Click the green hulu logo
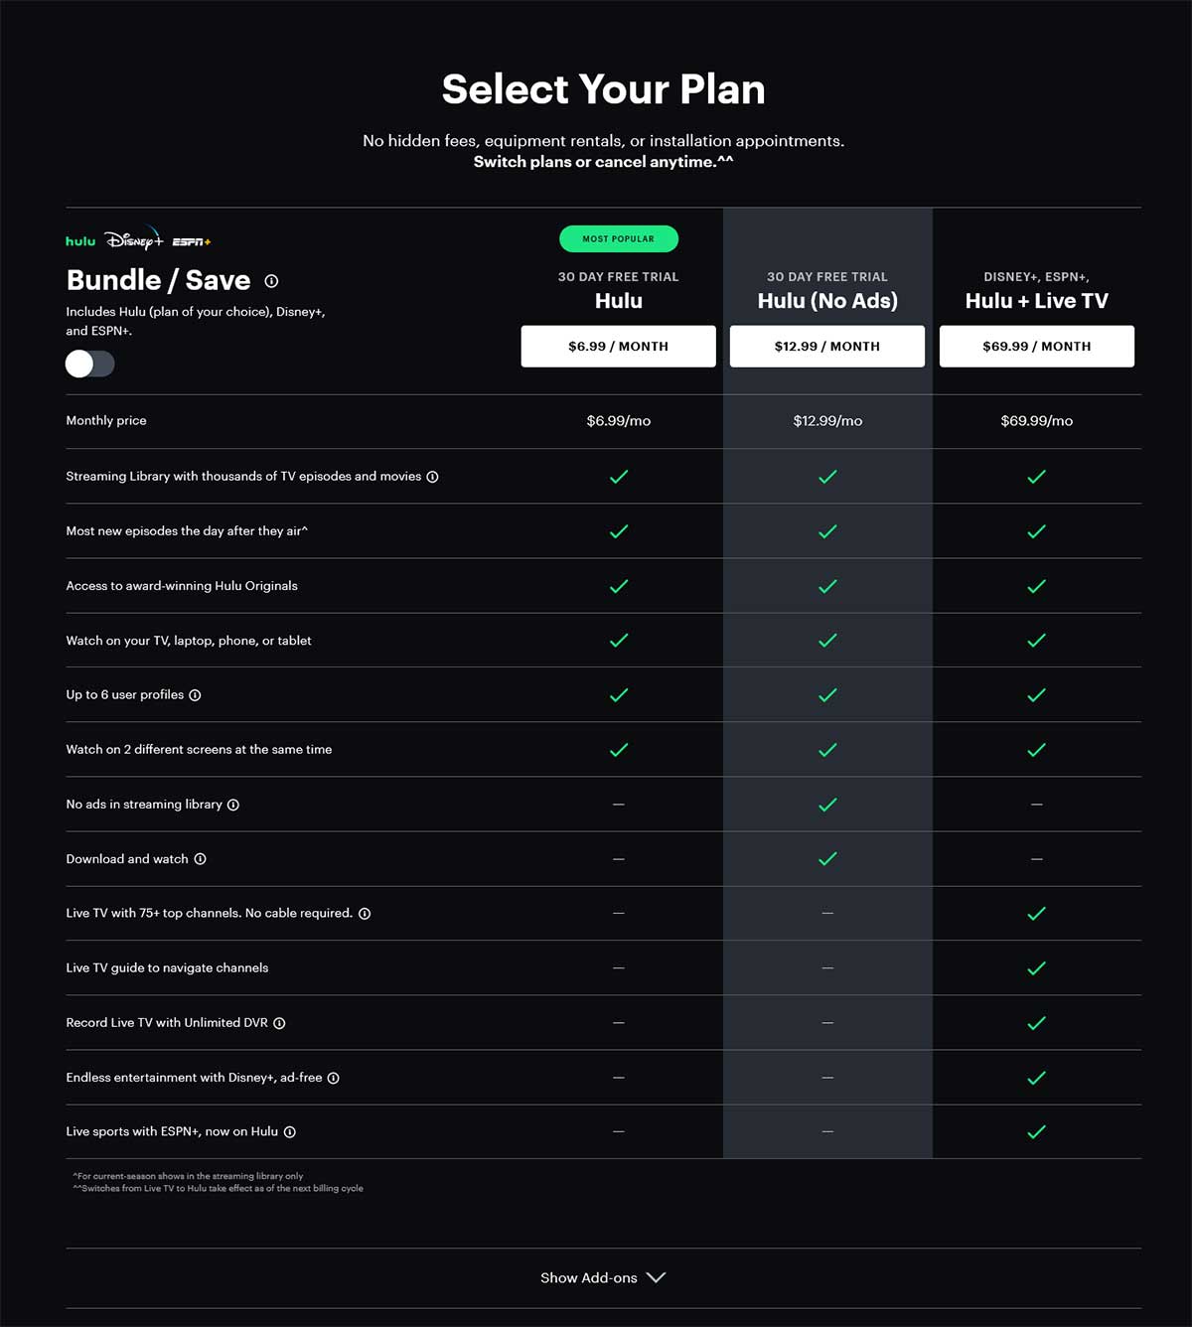Viewport: 1192px width, 1327px height. pyautogui.click(x=80, y=241)
